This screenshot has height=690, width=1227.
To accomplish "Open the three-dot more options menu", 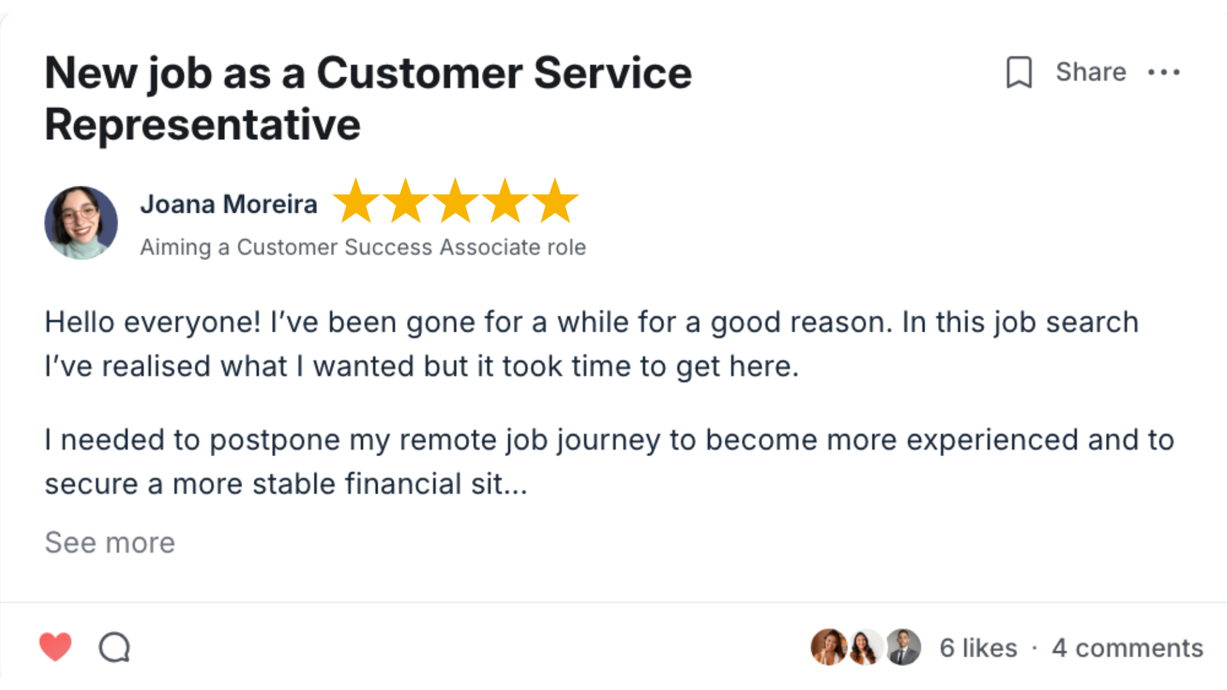I will [x=1164, y=72].
